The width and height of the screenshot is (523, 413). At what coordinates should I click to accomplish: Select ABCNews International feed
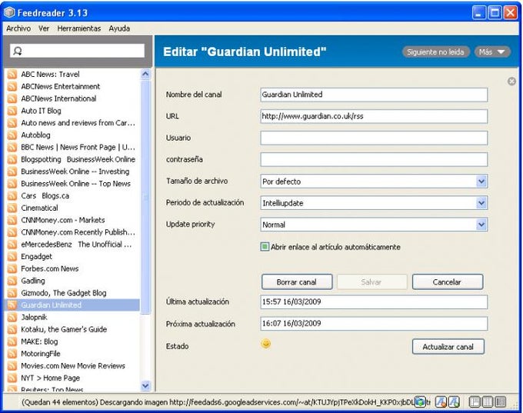72,98
